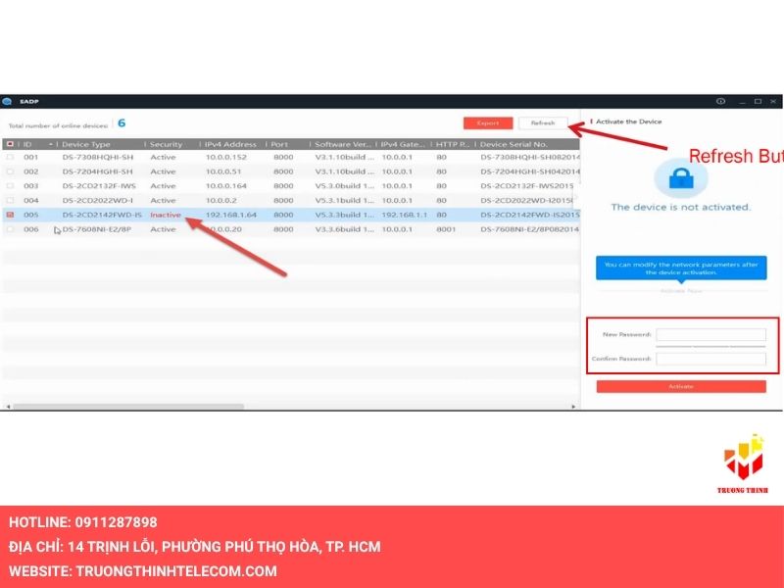The width and height of the screenshot is (784, 588).
Task: Click the horizontal scrollbar thumb under the table
Action: click(128, 407)
